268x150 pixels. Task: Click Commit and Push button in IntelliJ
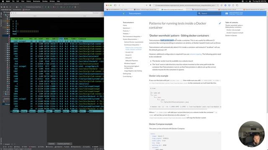click(64, 144)
